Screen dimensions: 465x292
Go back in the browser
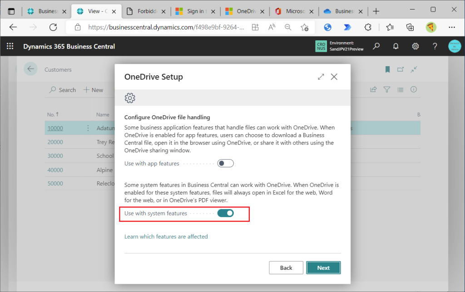click(13, 27)
